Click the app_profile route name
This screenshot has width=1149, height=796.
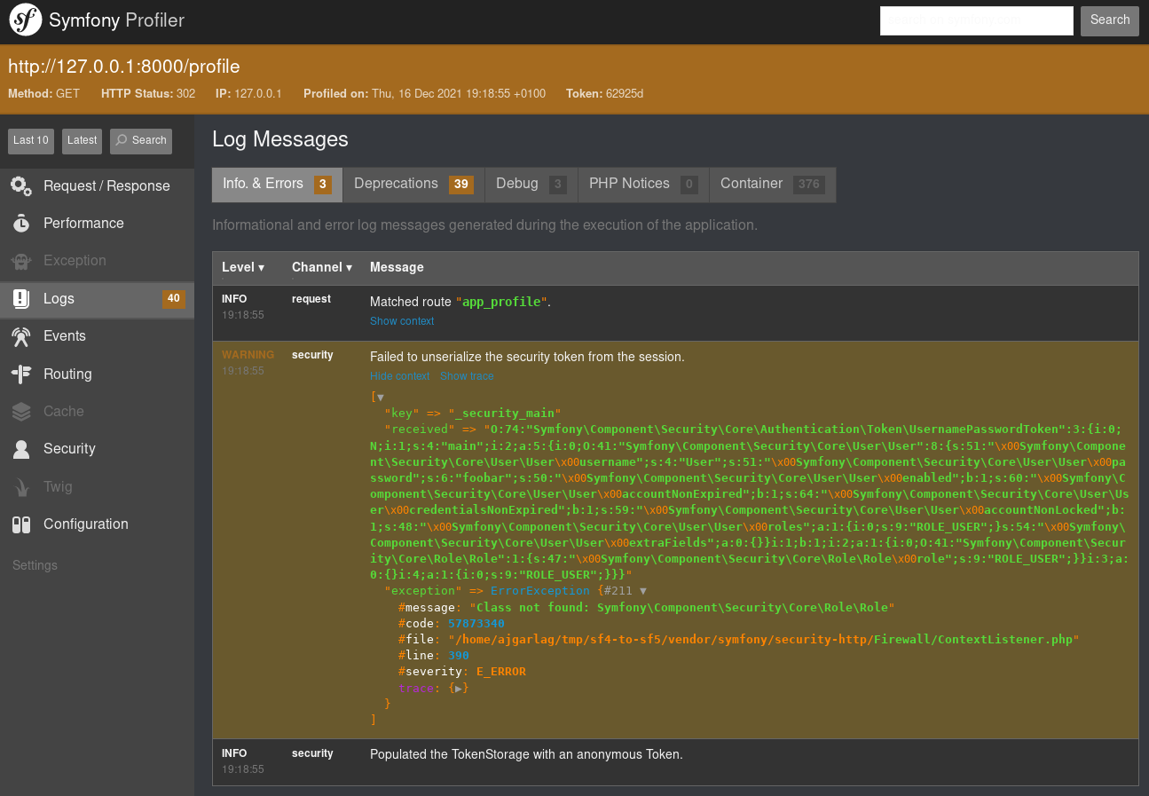pos(501,302)
